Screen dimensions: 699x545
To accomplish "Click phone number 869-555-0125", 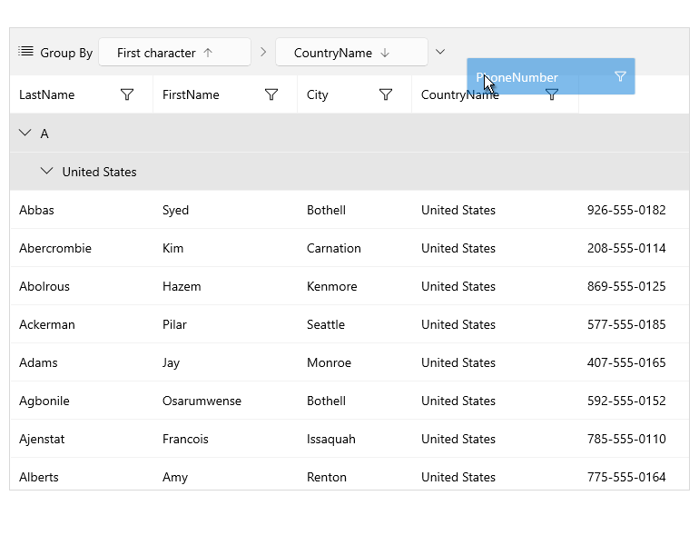I will coord(626,286).
